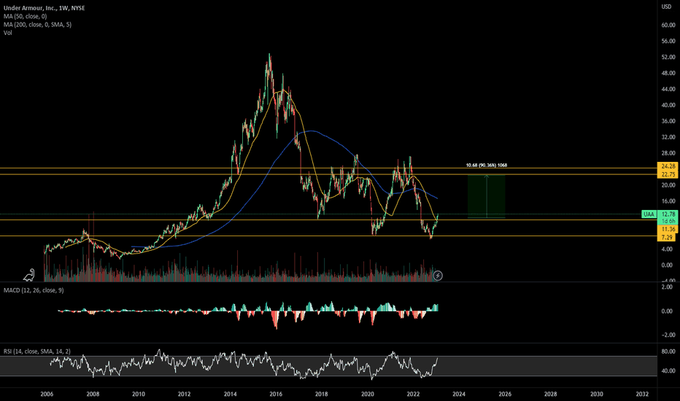
Task: Click the 32.00 price axis label
Action: click(x=668, y=137)
